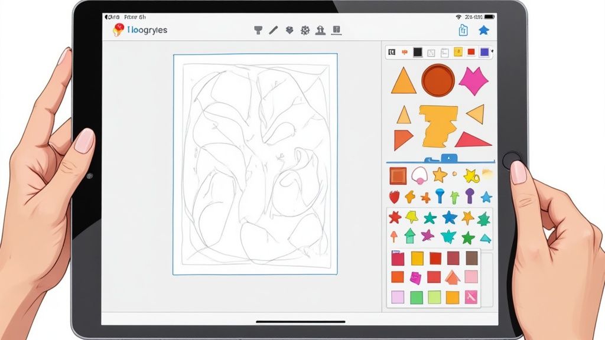Image resolution: width=605 pixels, height=340 pixels.
Task: Choose the gem-shaped tool in the top toolbar
Action: point(290,30)
